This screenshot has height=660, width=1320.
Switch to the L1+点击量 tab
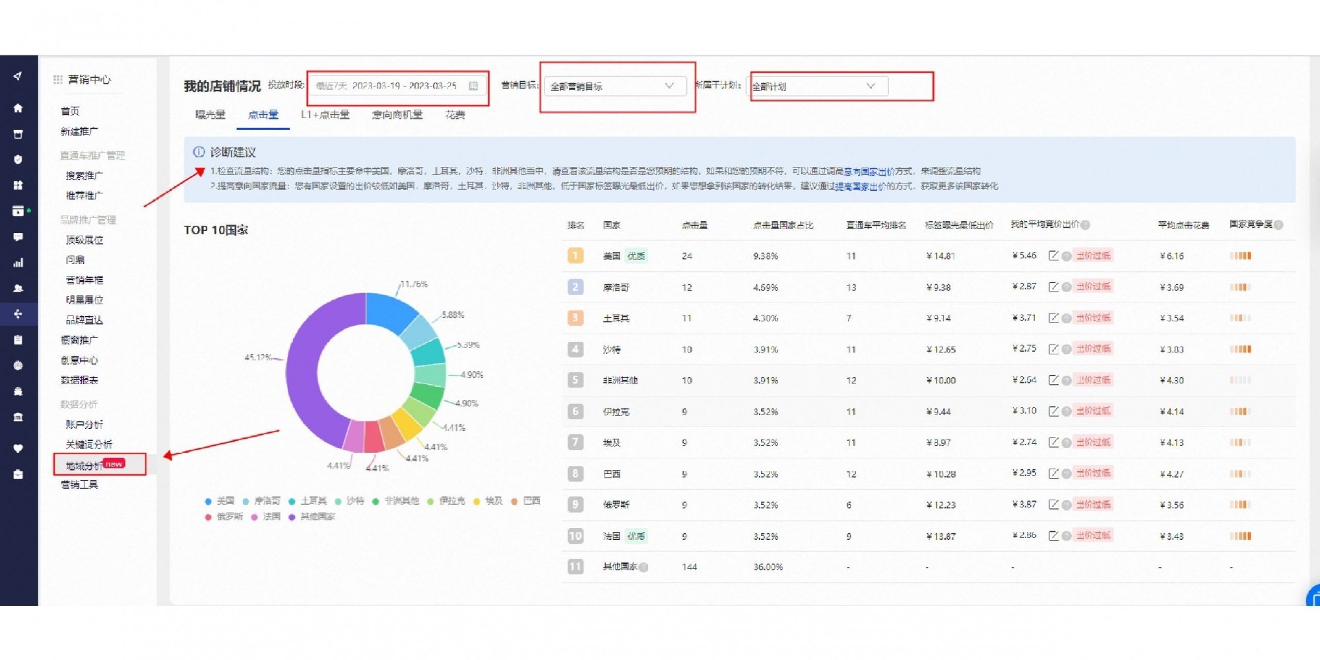(x=325, y=115)
